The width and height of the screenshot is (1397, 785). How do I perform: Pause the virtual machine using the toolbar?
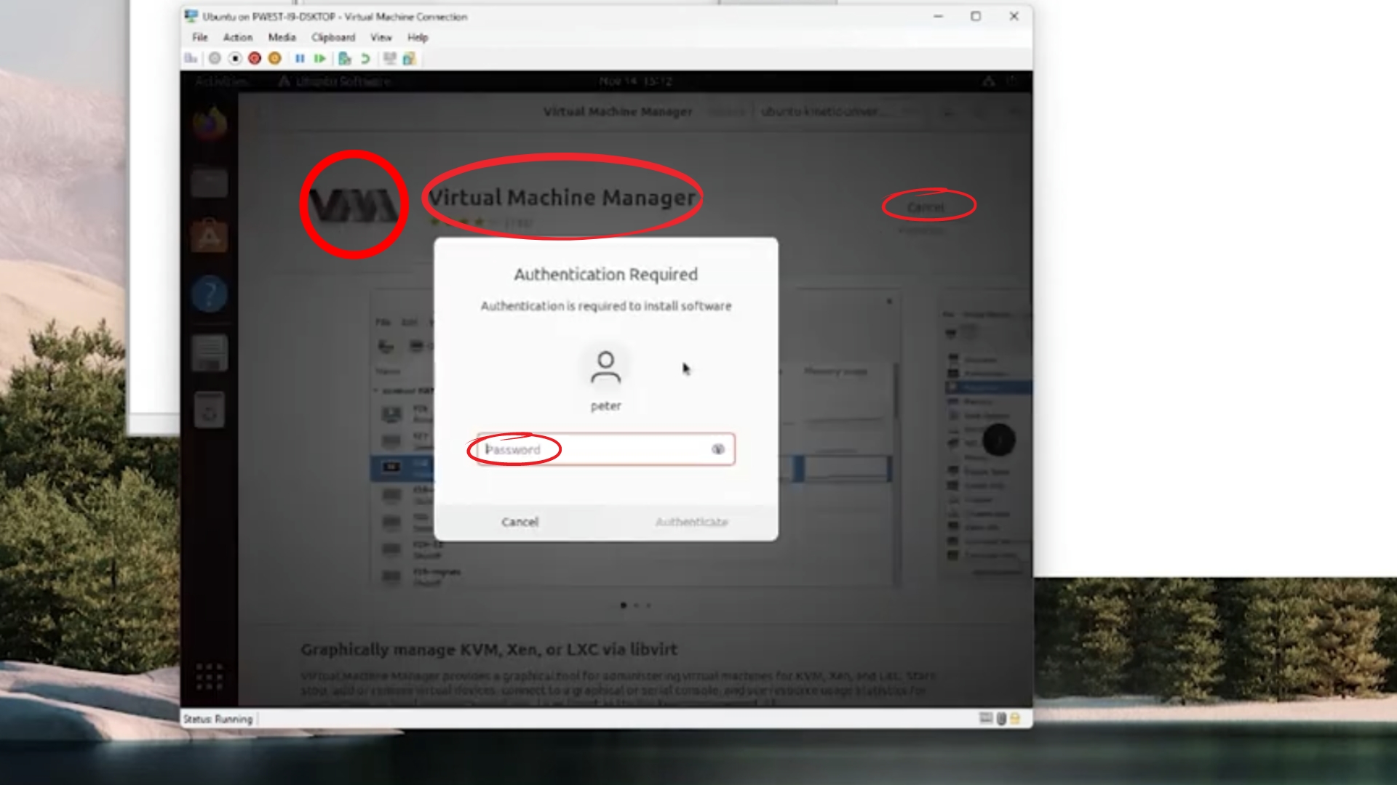pyautogui.click(x=301, y=59)
